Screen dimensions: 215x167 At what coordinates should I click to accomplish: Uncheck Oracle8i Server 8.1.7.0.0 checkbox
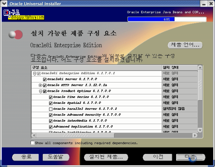pyautogui.click(x=45, y=79)
